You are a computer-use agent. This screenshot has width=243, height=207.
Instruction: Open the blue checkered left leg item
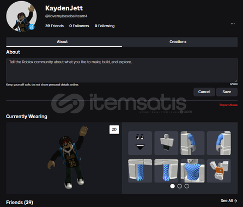coord(140,171)
